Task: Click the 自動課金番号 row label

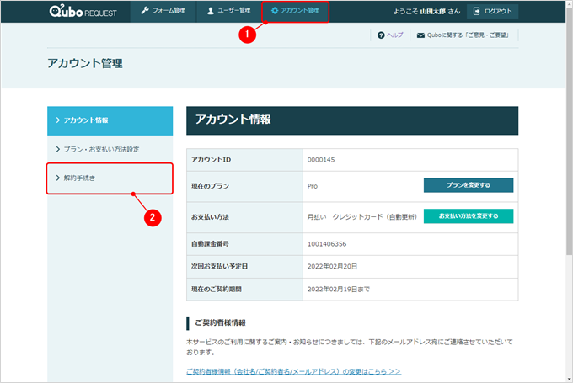Action: click(210, 244)
